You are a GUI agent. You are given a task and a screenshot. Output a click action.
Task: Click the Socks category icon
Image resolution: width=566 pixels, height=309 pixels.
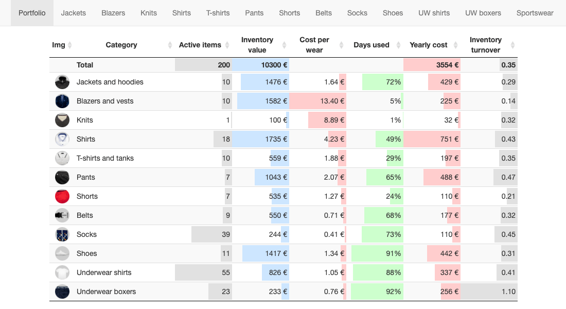[62, 234]
